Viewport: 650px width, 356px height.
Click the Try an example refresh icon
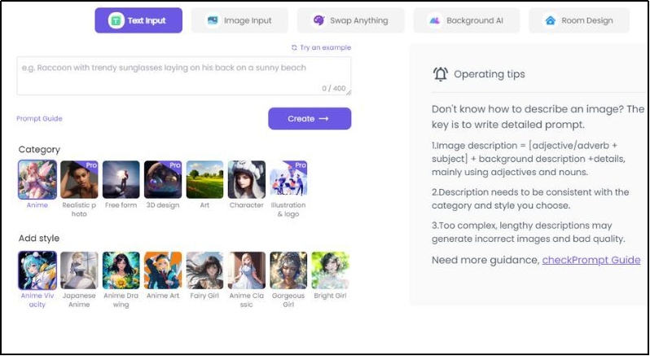point(294,48)
